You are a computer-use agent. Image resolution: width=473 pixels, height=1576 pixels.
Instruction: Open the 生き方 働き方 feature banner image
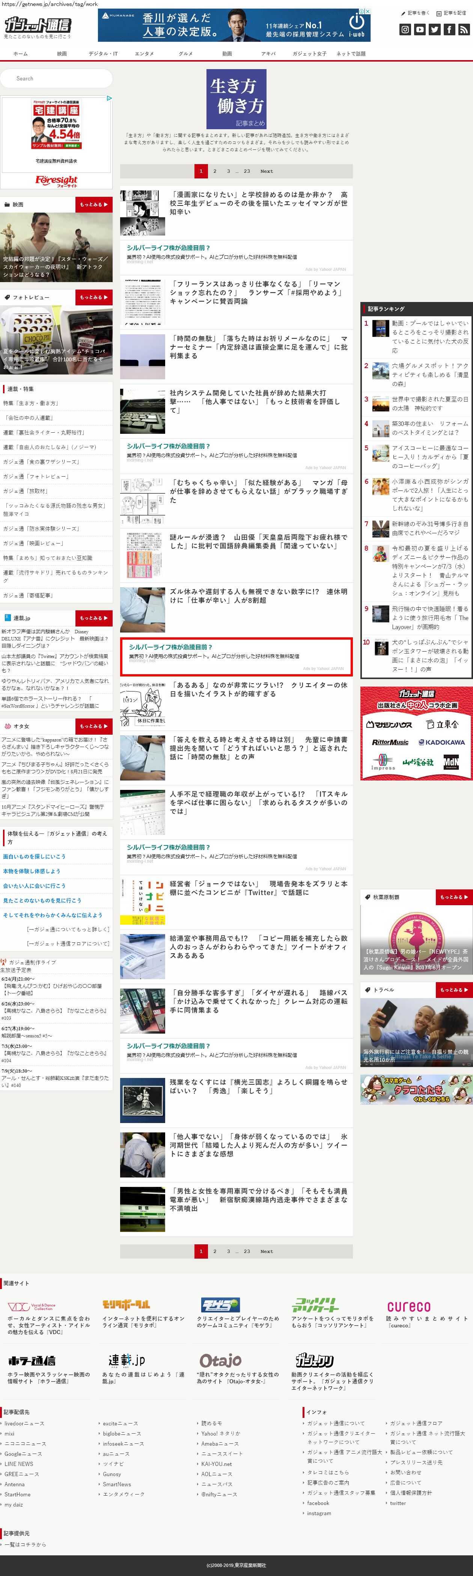click(x=236, y=99)
